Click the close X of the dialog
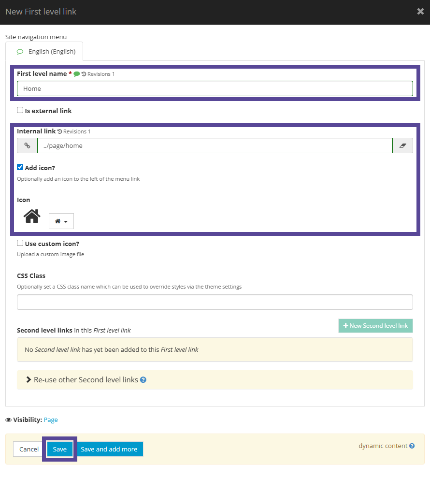Screen dimensions: 430x479 [x=420, y=11]
